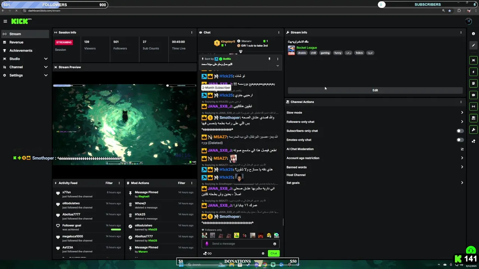Click the green floating Kick button bottom right
Screen dimensions: 479x269
point(471,251)
